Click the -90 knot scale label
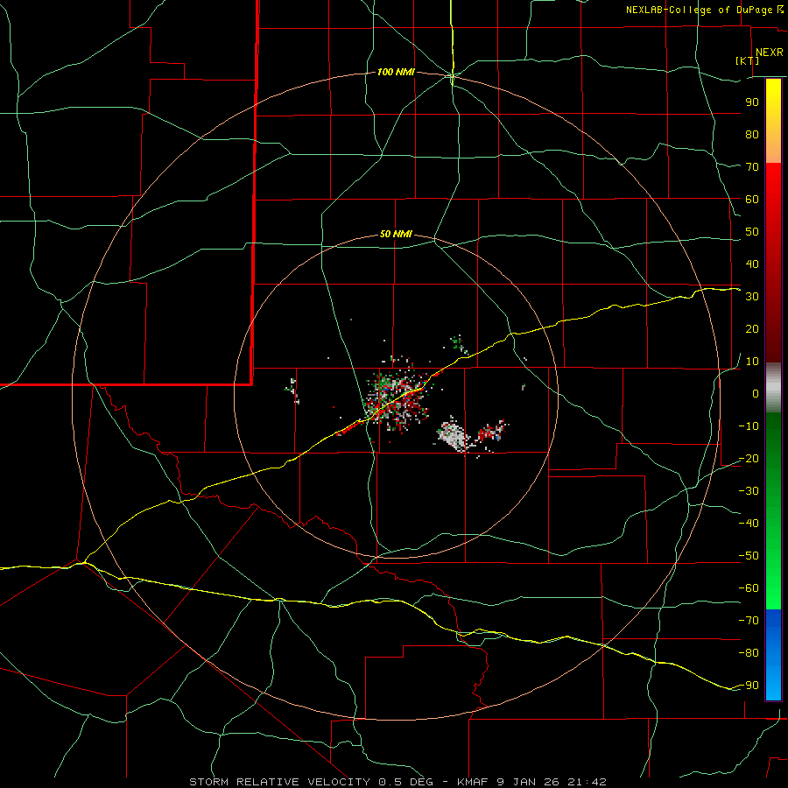The width and height of the screenshot is (788, 788). 749,686
